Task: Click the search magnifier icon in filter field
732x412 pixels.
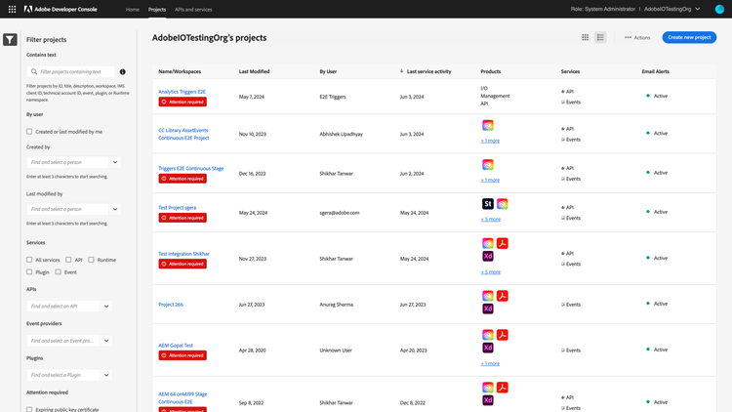Action: (x=34, y=72)
